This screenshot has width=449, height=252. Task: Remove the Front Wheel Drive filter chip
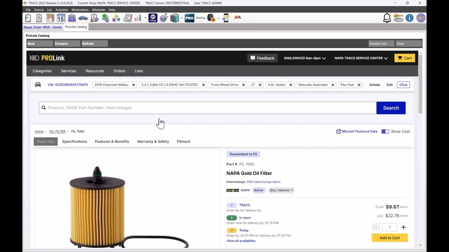coord(243,85)
